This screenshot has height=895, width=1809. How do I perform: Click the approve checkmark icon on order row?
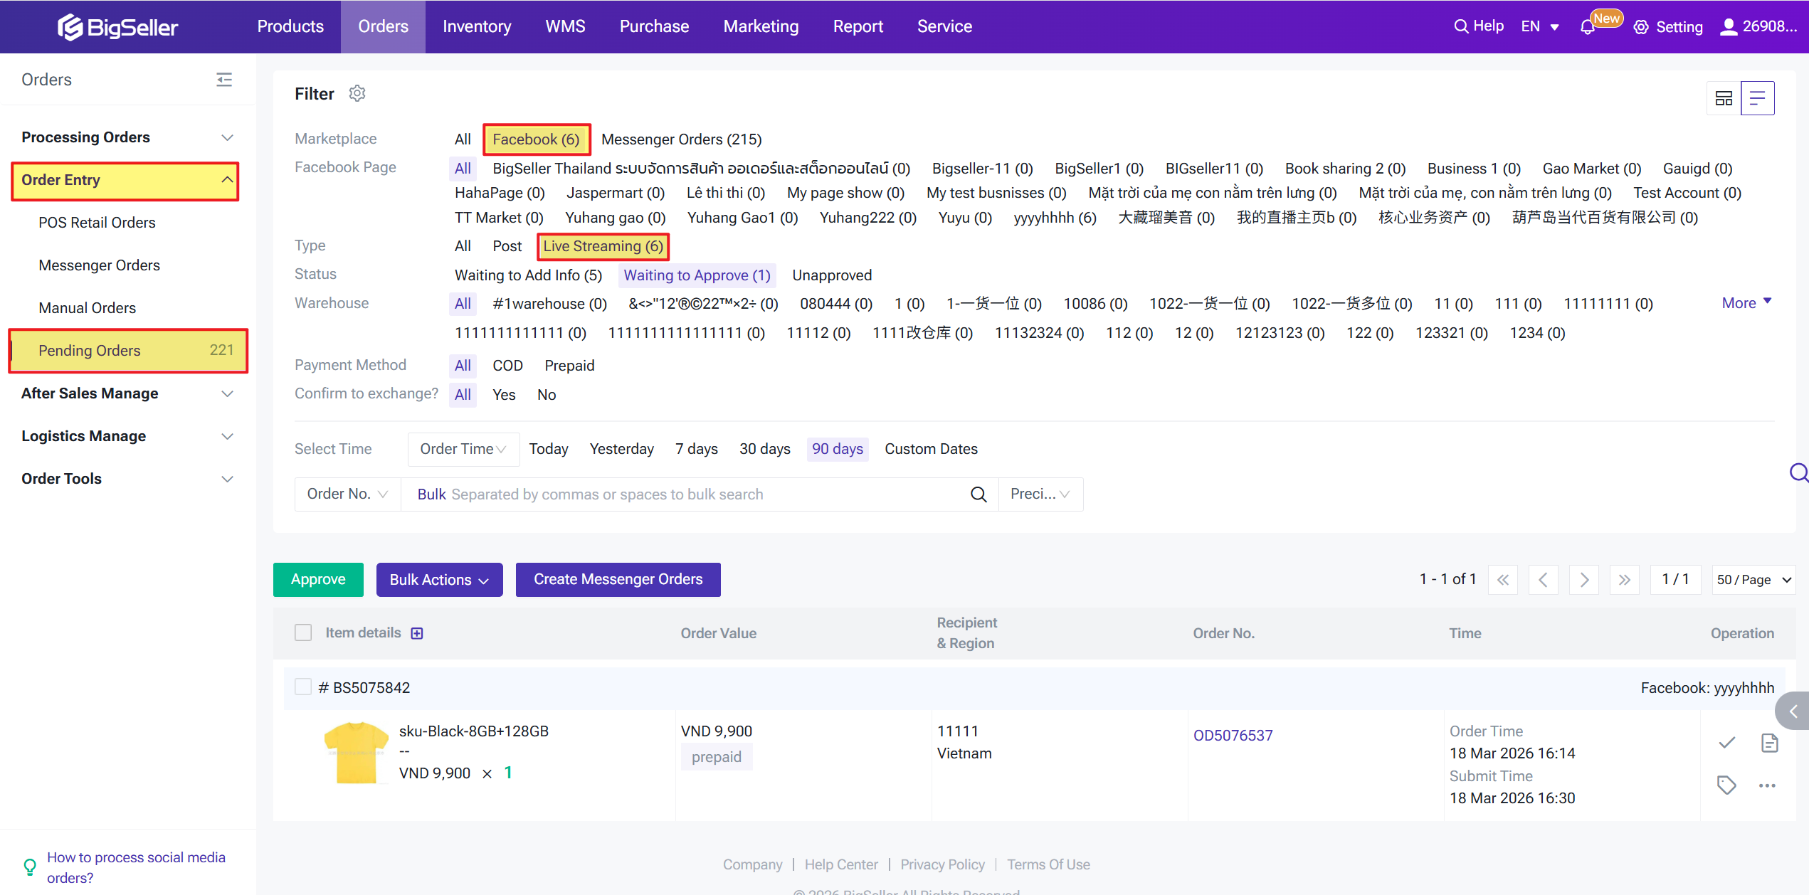tap(1726, 743)
